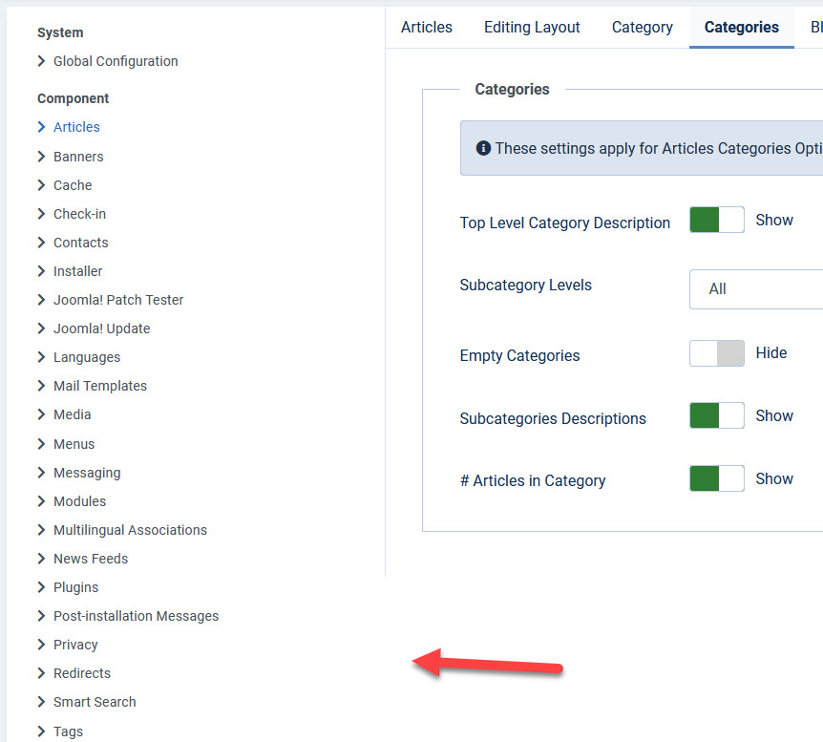Click chevron icon beside Joomla! Patch Tester

41,300
